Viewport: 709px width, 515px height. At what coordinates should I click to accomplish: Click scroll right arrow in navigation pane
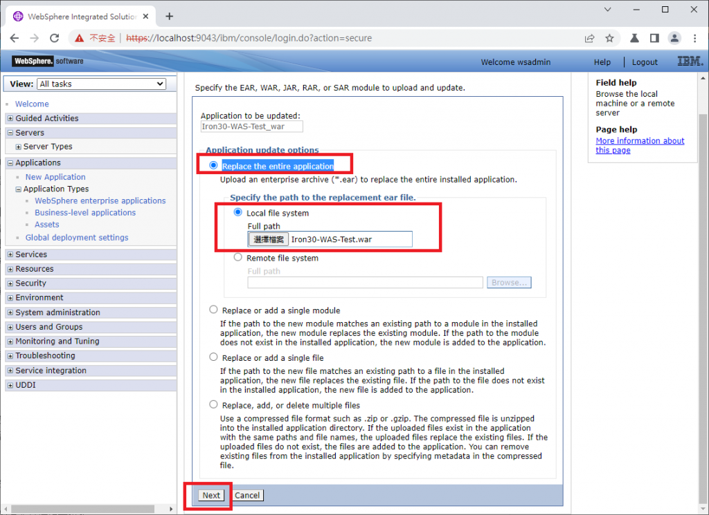[171, 509]
